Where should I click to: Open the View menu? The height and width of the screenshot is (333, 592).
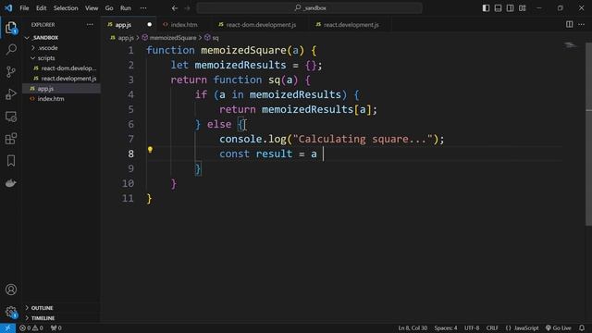pyautogui.click(x=92, y=8)
